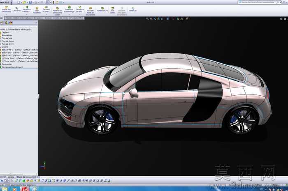Select the Tire + rim 2<1> component
The width and height of the screenshot is (288, 191).
pos(19,61)
